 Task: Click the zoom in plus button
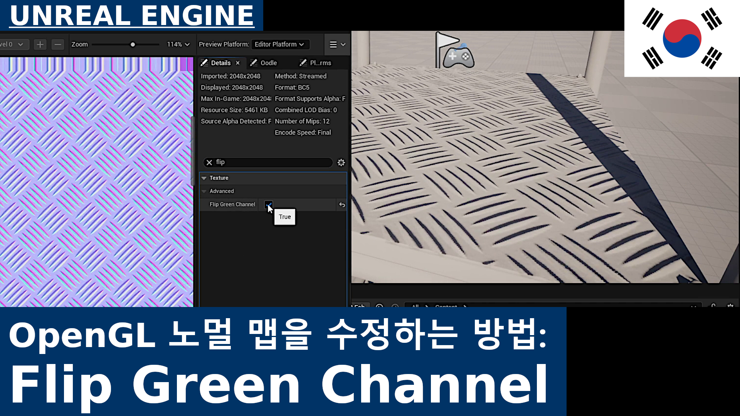[40, 45]
